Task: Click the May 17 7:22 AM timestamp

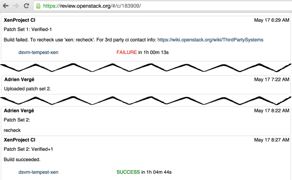Action: 271,80
